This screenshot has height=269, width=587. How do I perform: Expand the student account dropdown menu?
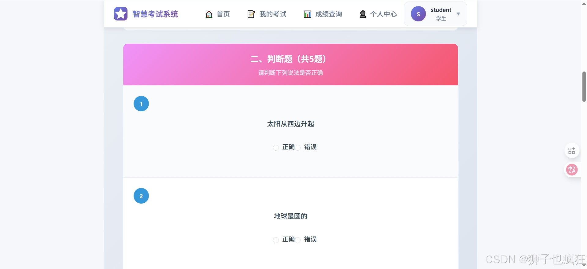click(x=459, y=14)
